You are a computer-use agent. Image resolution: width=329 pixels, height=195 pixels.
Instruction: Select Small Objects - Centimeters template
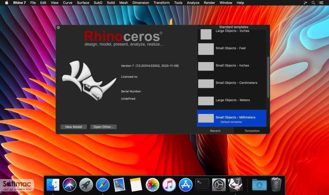pos(231,83)
